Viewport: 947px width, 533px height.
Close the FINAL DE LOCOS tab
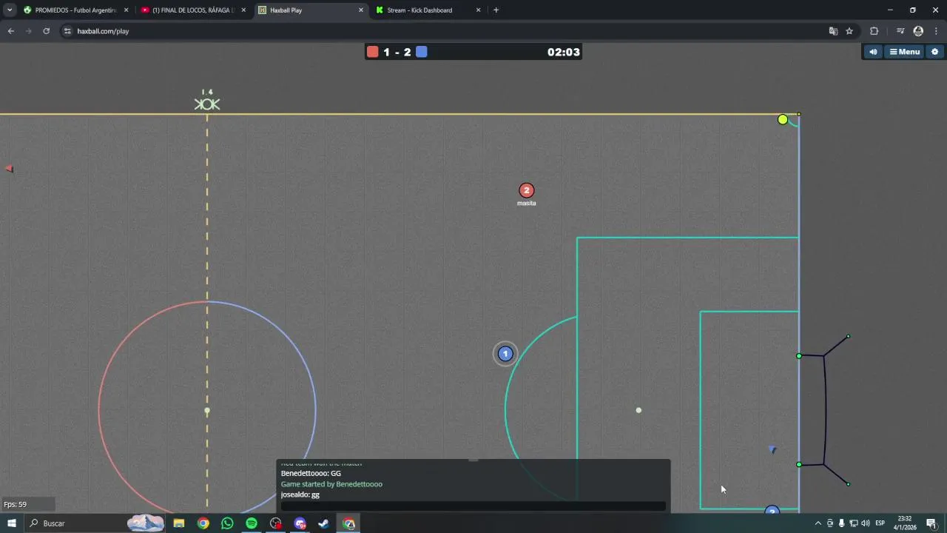coord(243,10)
